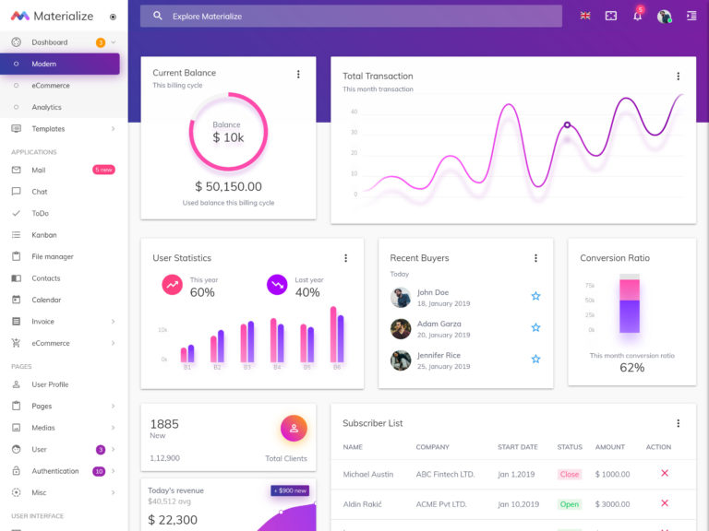Image resolution: width=709 pixels, height=531 pixels.
Task: Expand the Invoice submenu
Action: point(64,322)
